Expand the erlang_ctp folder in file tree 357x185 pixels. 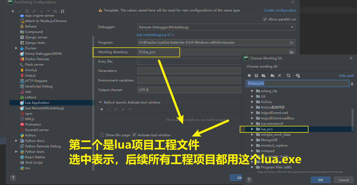(x=252, y=91)
